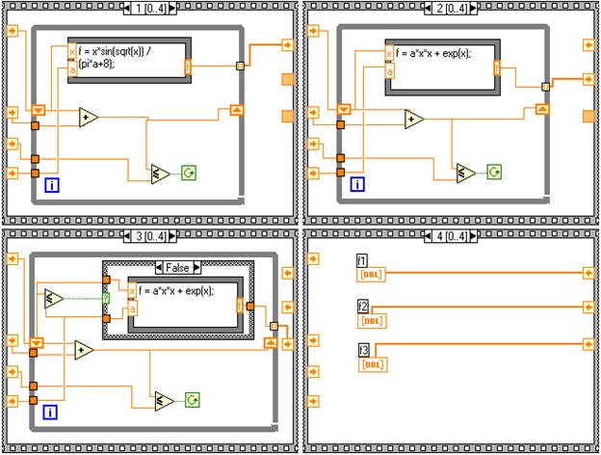Click the add node in frame 1
Image resolution: width=601 pixels, height=455 pixels.
click(x=88, y=118)
